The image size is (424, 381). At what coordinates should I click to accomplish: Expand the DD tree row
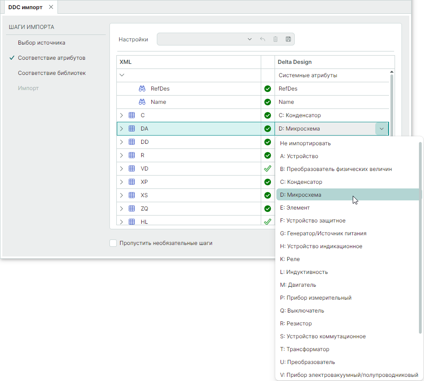pos(121,142)
